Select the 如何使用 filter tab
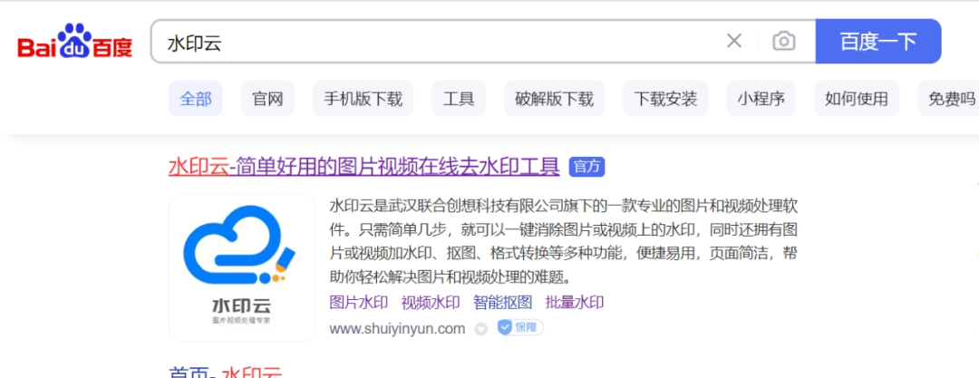 (857, 98)
